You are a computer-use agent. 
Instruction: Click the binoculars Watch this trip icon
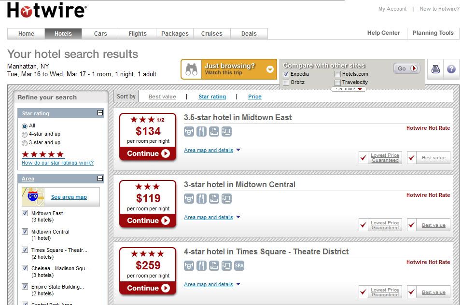(x=191, y=69)
